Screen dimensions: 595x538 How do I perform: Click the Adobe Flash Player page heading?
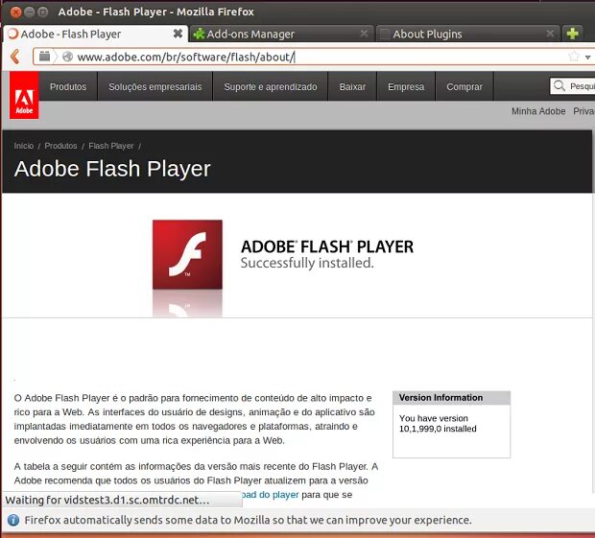[112, 169]
